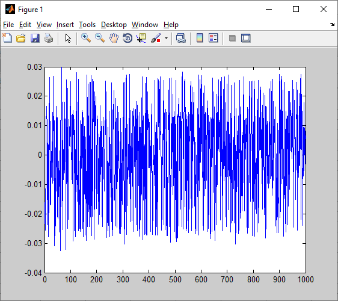Open the Tools menu
Viewport: 338px width, 301px height.
87,25
